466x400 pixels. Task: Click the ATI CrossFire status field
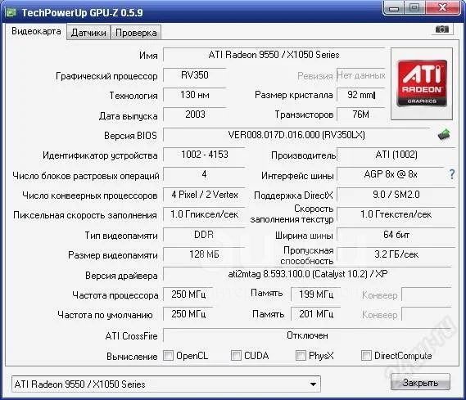click(x=308, y=335)
